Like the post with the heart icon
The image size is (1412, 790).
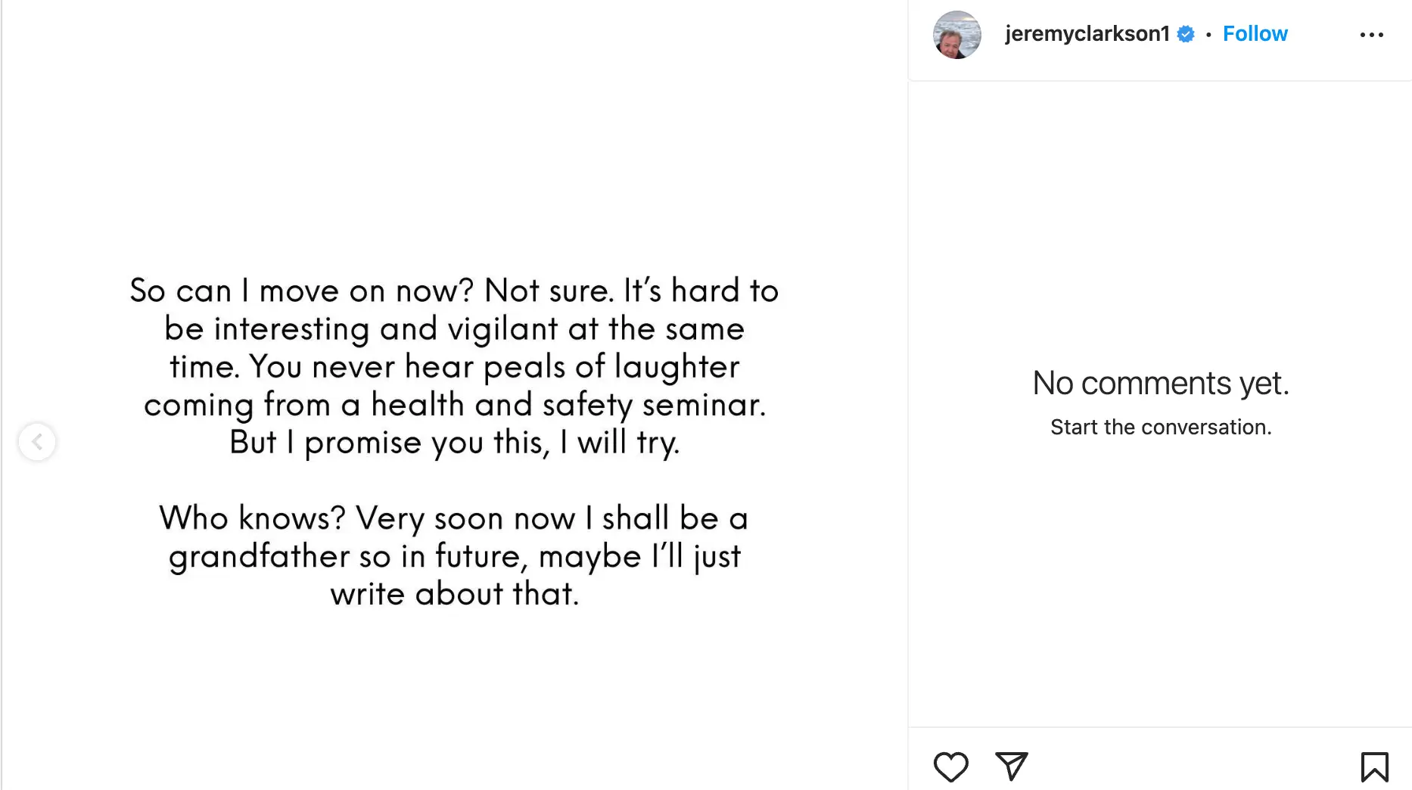pyautogui.click(x=950, y=767)
